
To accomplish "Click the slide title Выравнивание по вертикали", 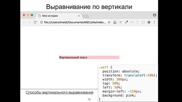I will coord(89,7).
